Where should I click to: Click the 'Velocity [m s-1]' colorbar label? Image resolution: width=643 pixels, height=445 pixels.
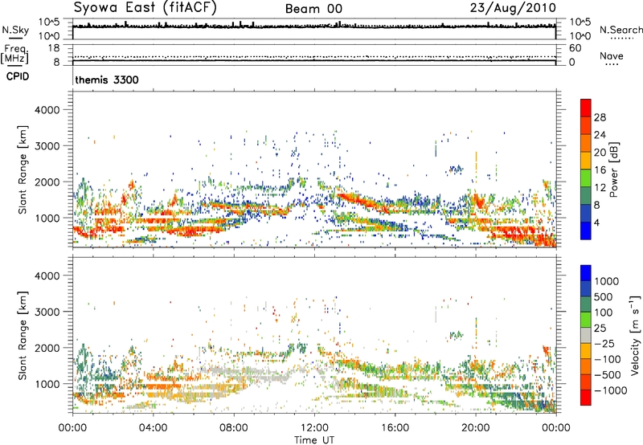(635, 335)
